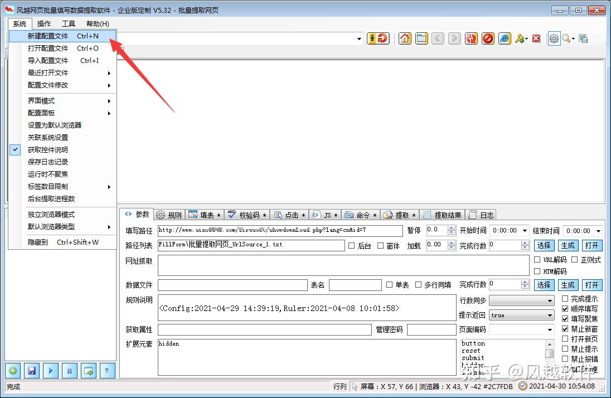Click the 生成 button

tap(568, 245)
